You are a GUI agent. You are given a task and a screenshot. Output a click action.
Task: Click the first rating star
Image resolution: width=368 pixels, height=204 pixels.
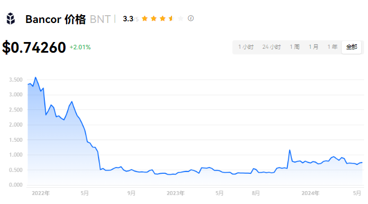pyautogui.click(x=145, y=18)
